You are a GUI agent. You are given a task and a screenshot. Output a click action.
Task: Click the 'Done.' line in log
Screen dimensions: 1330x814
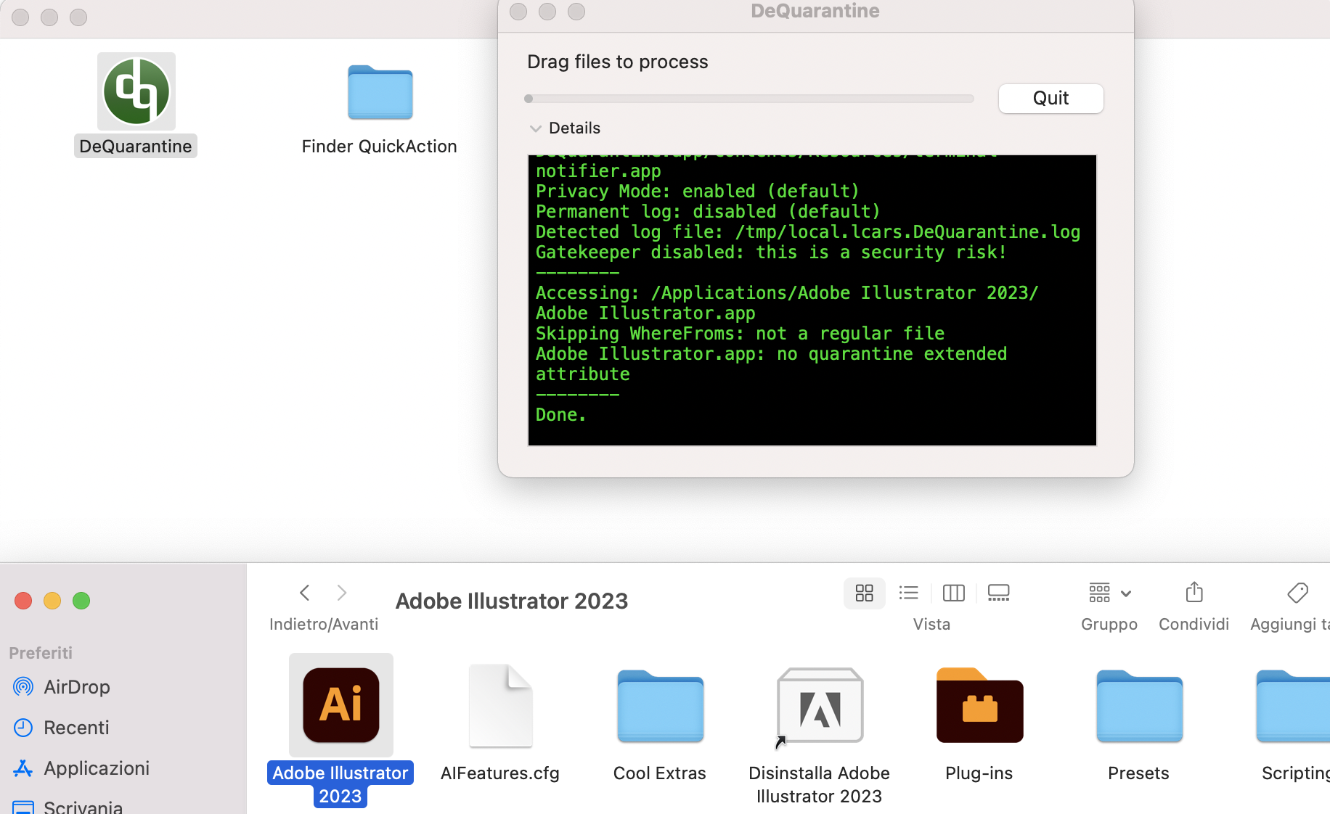(x=560, y=415)
